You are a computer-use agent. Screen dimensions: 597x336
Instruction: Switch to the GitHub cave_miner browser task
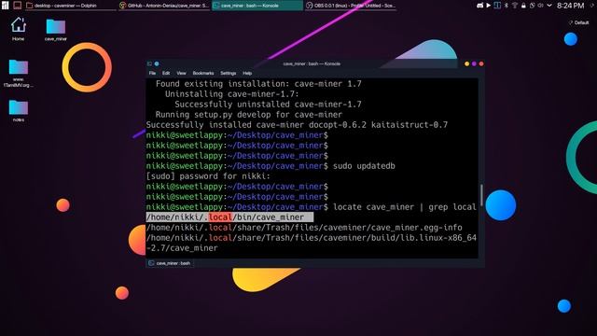tap(164, 6)
